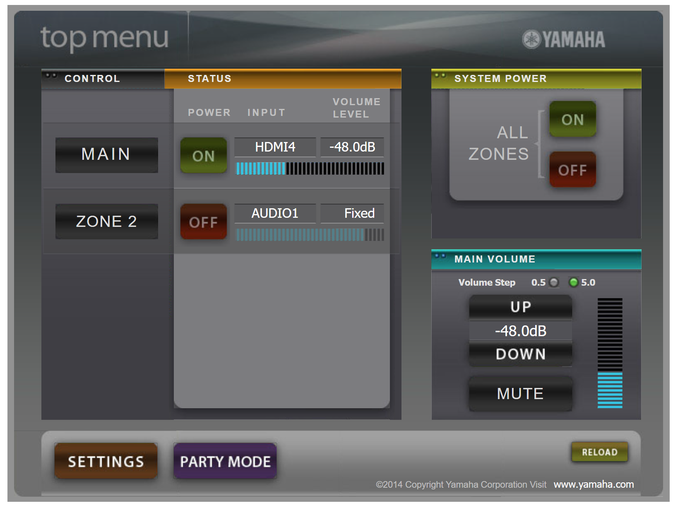Viewport: 685px width, 508px height.
Task: Mute the main volume
Action: pos(519,393)
